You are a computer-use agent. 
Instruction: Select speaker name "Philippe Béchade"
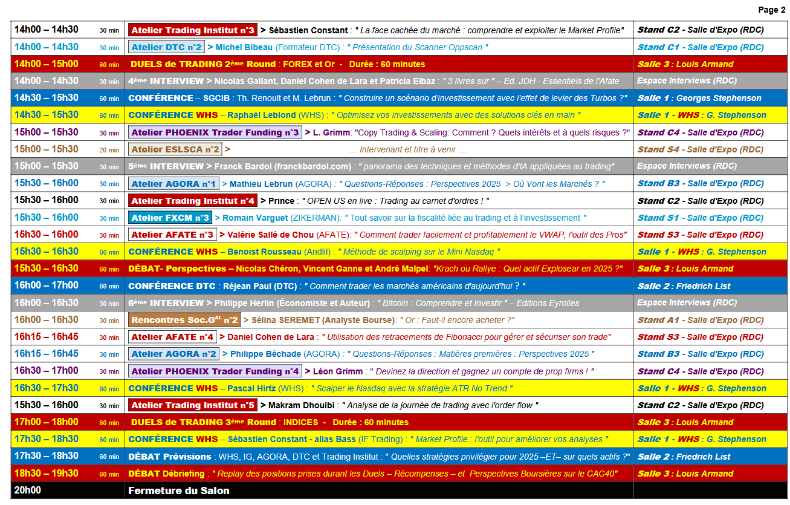[x=265, y=354]
